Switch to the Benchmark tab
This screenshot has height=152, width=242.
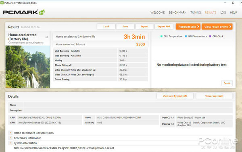pyautogui.click(x=177, y=12)
